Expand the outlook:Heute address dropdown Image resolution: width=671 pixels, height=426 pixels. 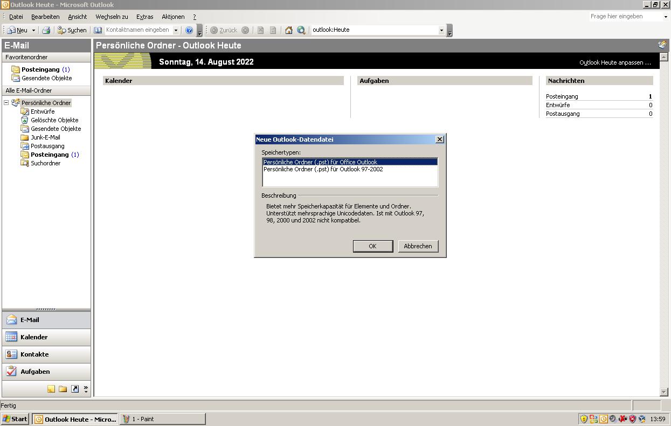(x=442, y=30)
